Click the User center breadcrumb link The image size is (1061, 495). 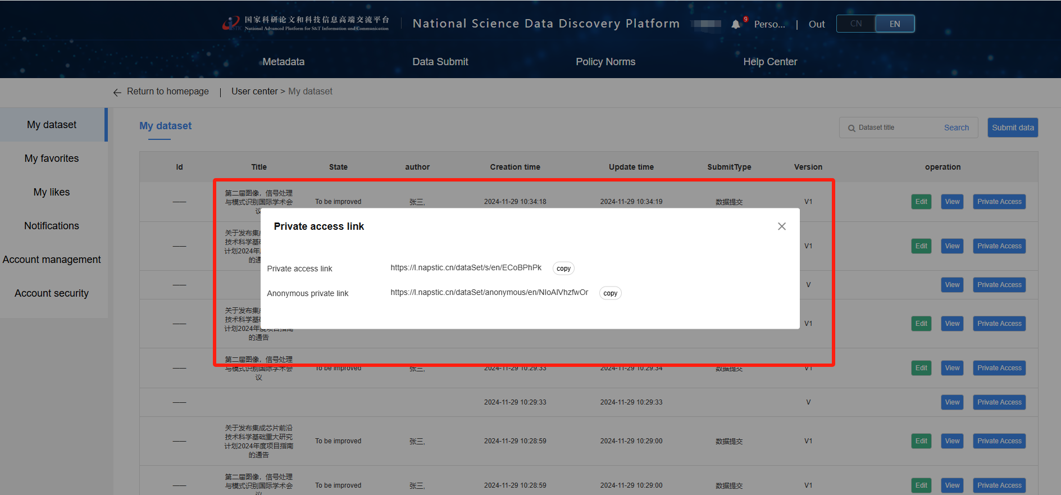point(254,92)
